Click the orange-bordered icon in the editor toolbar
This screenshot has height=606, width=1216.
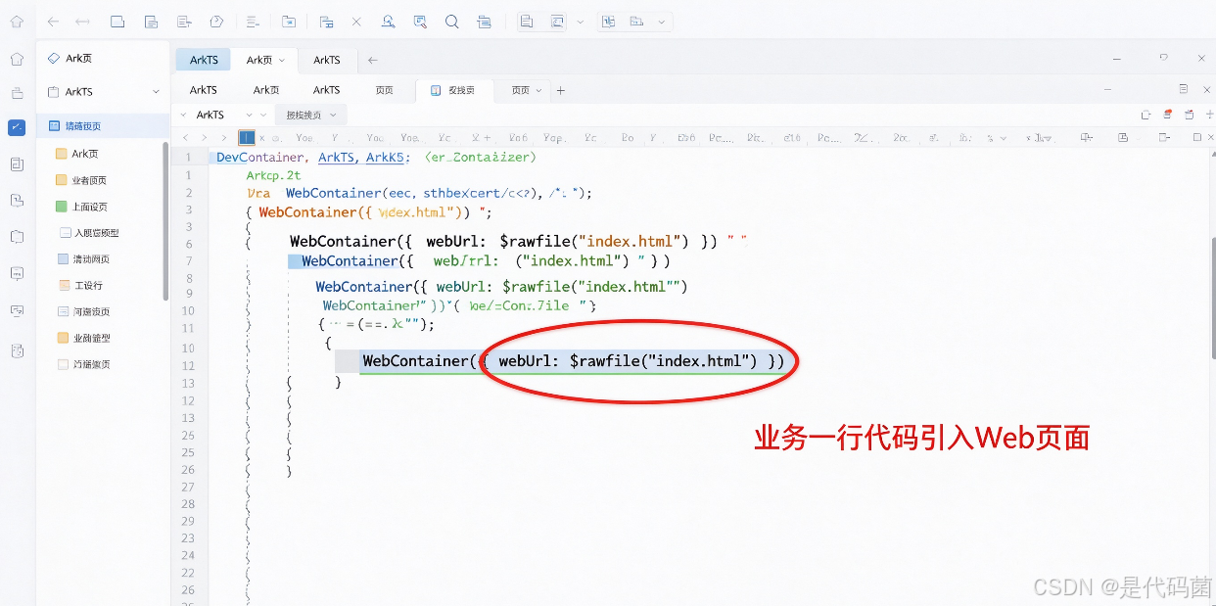[1167, 115]
